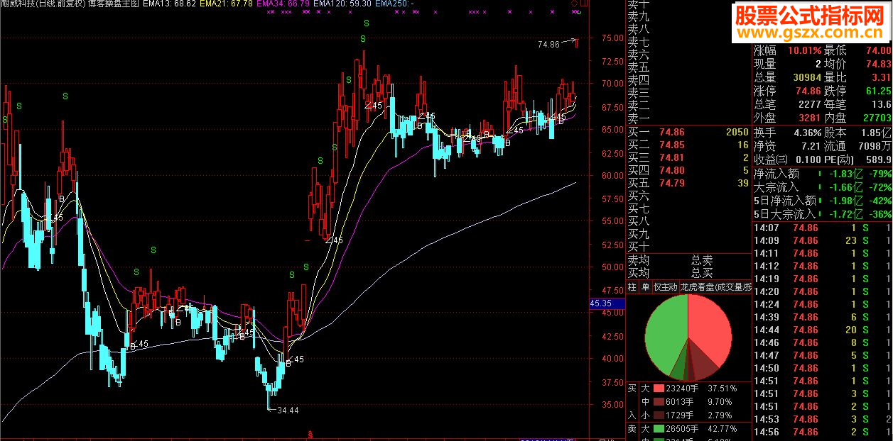Click the EMA21: 67.78 indicator label
The width and height of the screenshot is (893, 441).
(x=226, y=4)
